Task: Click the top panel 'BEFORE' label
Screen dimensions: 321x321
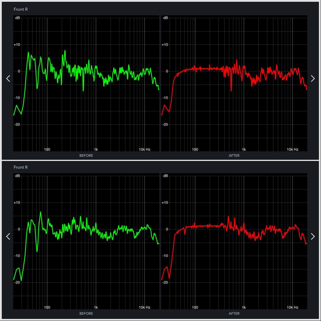Action: click(86, 156)
